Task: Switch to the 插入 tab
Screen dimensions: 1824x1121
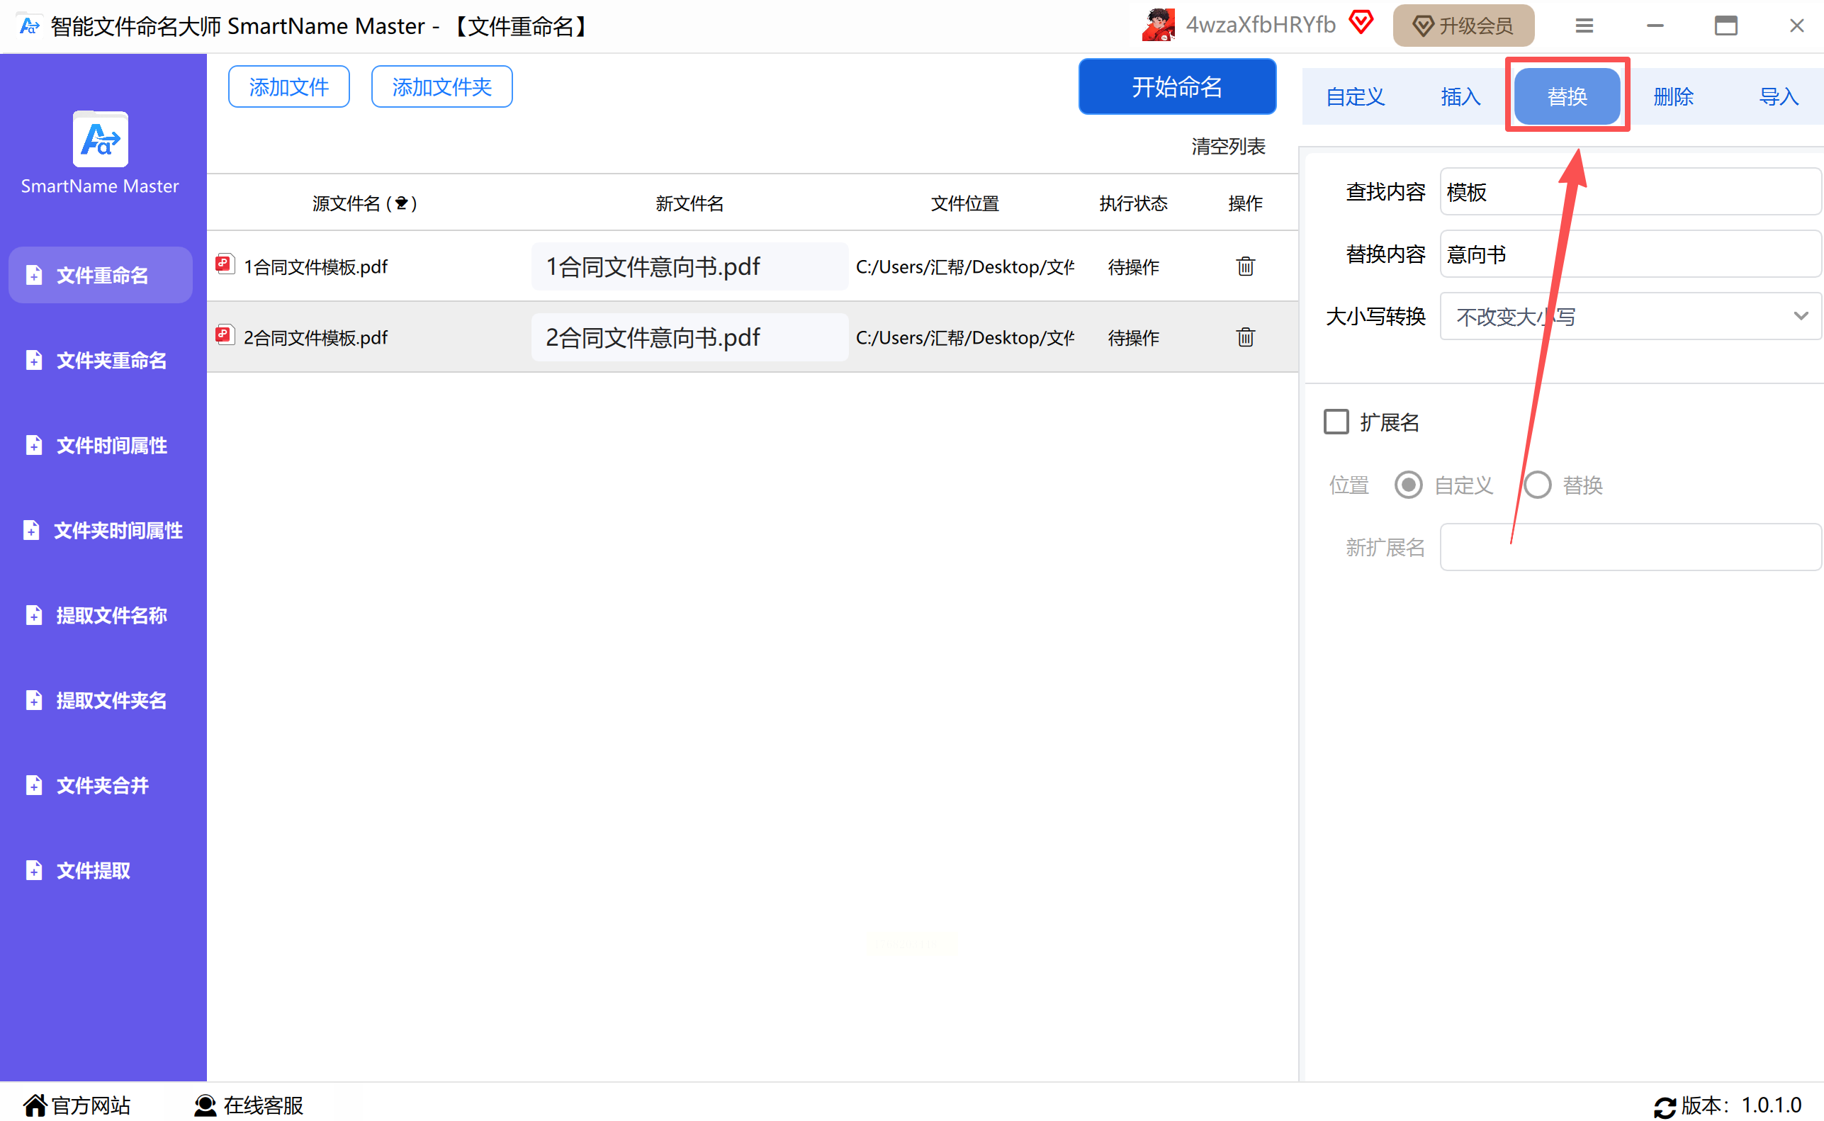Action: pyautogui.click(x=1460, y=96)
